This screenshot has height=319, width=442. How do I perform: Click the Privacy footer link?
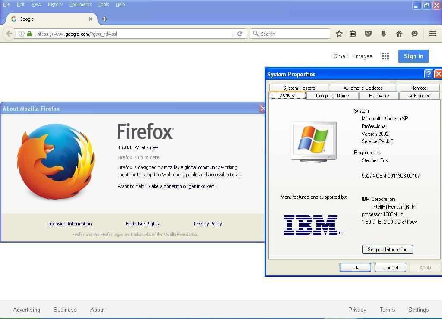point(357,310)
